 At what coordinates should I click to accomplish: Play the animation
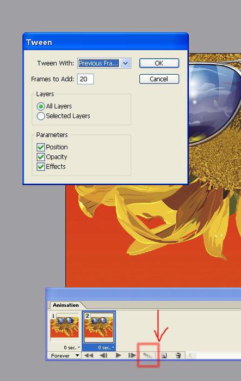click(118, 355)
